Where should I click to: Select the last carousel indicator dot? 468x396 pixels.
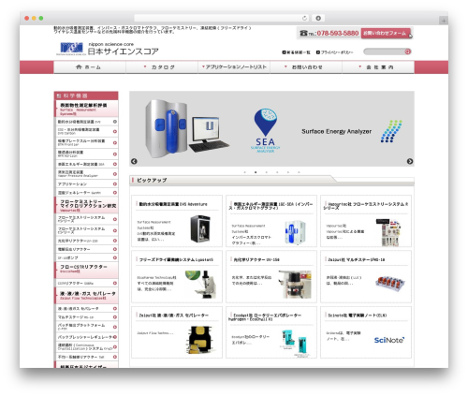(299, 172)
